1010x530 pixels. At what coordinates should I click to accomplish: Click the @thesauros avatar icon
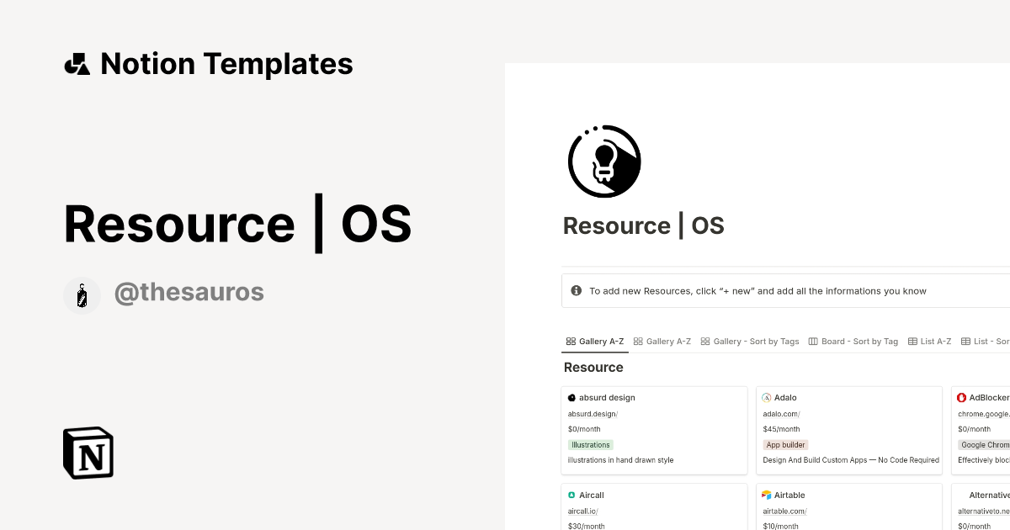click(82, 295)
